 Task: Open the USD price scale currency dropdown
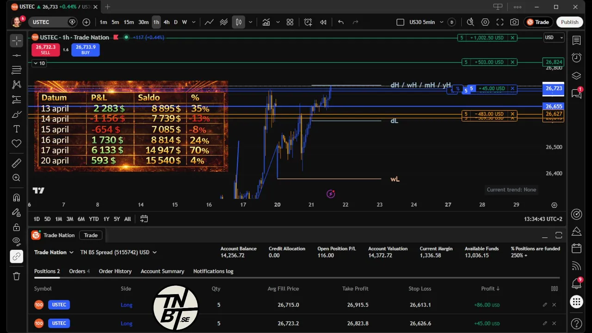(554, 37)
